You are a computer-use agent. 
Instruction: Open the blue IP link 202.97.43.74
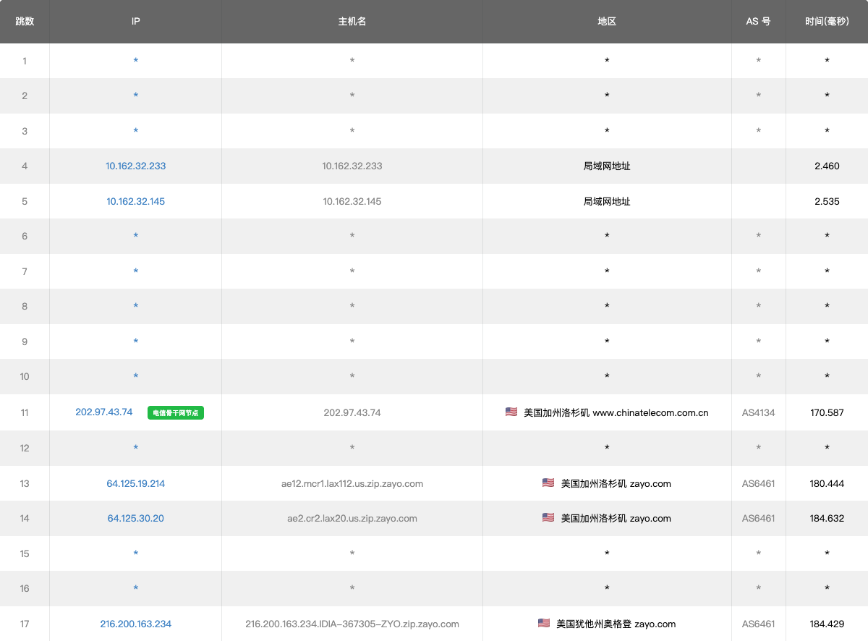pyautogui.click(x=104, y=412)
